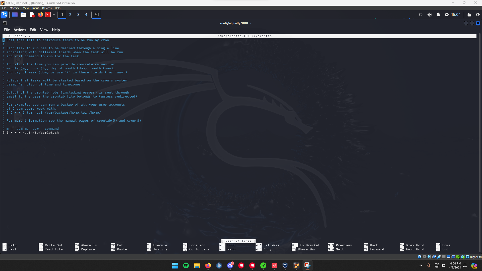482x271 pixels.
Task: Click the new-tab icon in the terminal title bar
Action: point(5,23)
